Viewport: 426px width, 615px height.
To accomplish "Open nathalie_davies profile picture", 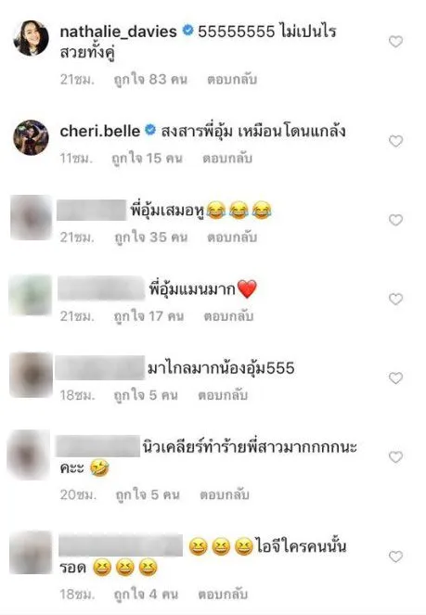I will (x=31, y=38).
